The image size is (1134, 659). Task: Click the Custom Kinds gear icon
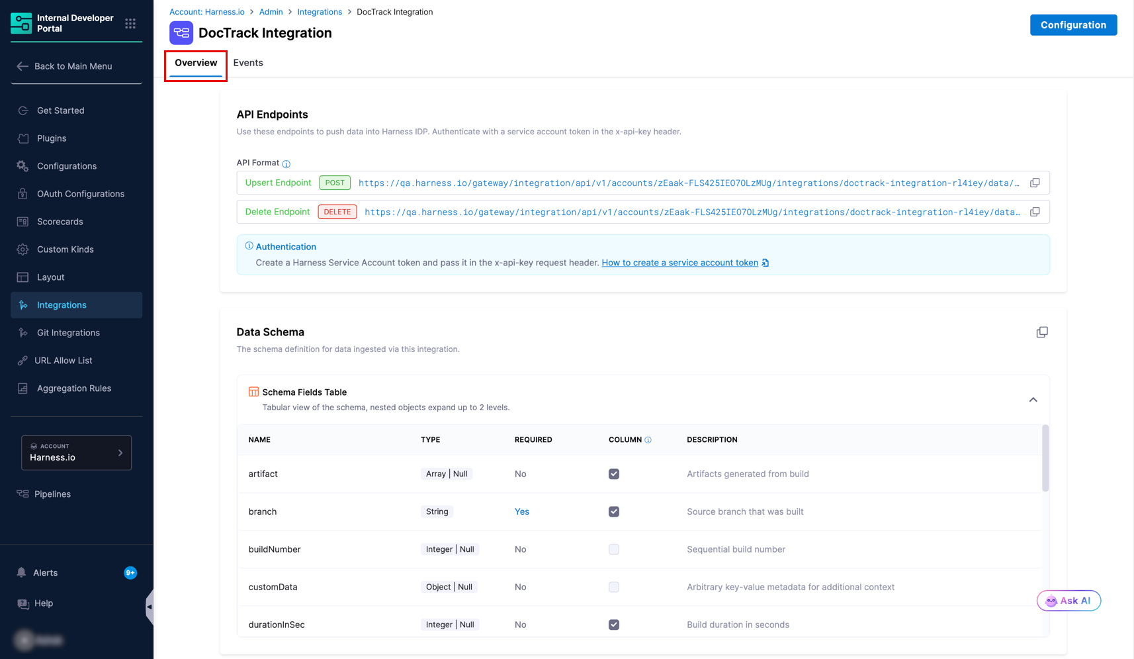(x=23, y=249)
